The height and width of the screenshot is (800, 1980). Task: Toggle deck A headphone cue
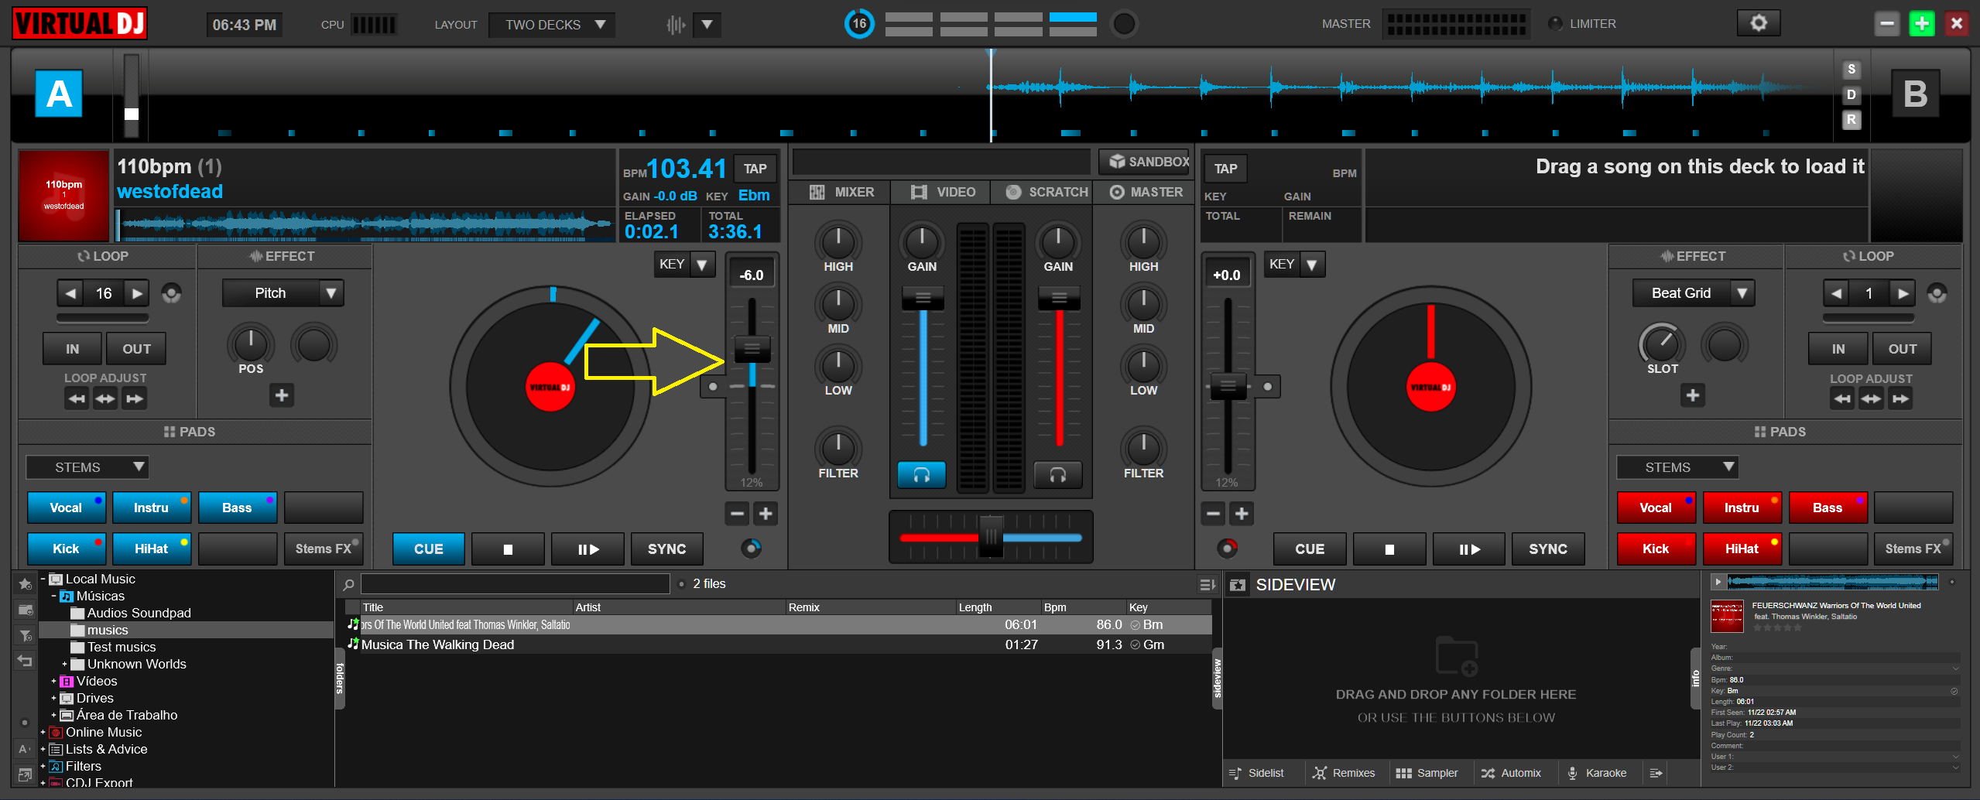tap(922, 475)
